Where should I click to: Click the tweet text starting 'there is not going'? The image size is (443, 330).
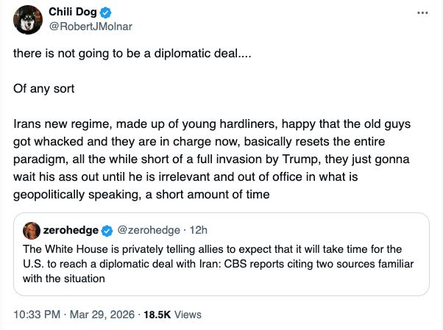[132, 54]
